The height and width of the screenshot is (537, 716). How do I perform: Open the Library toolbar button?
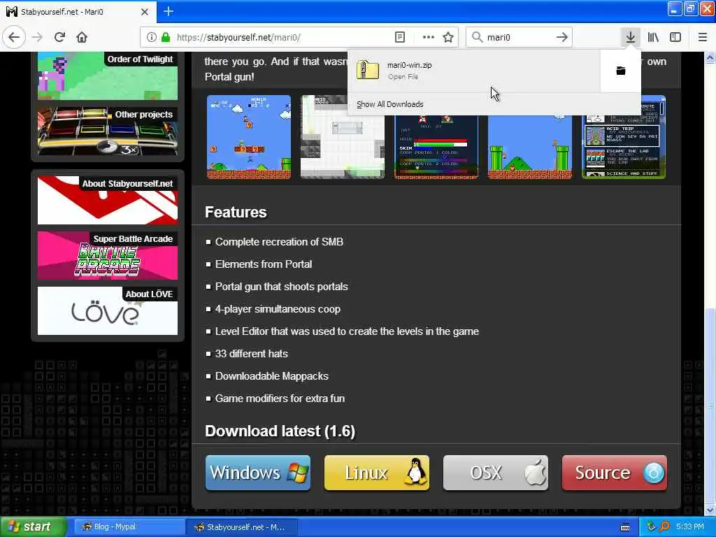click(653, 38)
